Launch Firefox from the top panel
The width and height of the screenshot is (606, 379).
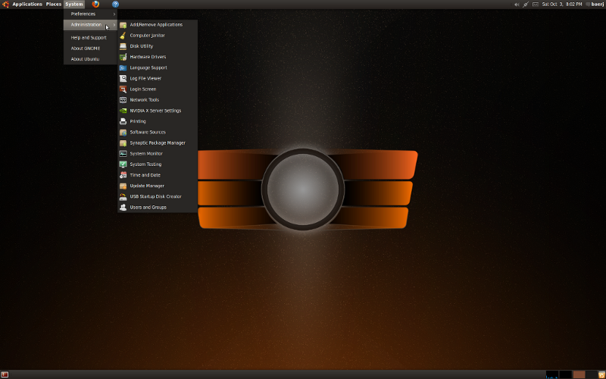pos(95,4)
